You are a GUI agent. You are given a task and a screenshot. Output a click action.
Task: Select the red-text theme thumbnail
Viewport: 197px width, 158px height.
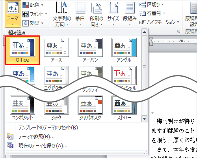pyautogui.click(x=124, y=75)
